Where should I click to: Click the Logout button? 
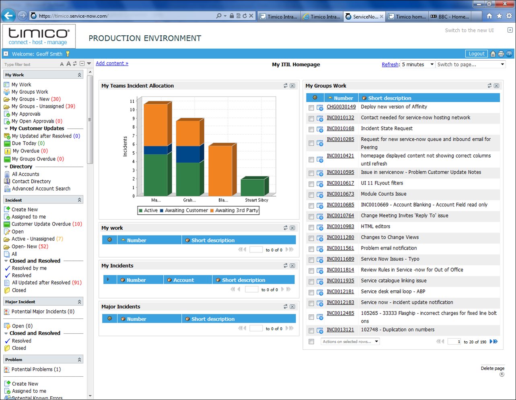click(477, 54)
